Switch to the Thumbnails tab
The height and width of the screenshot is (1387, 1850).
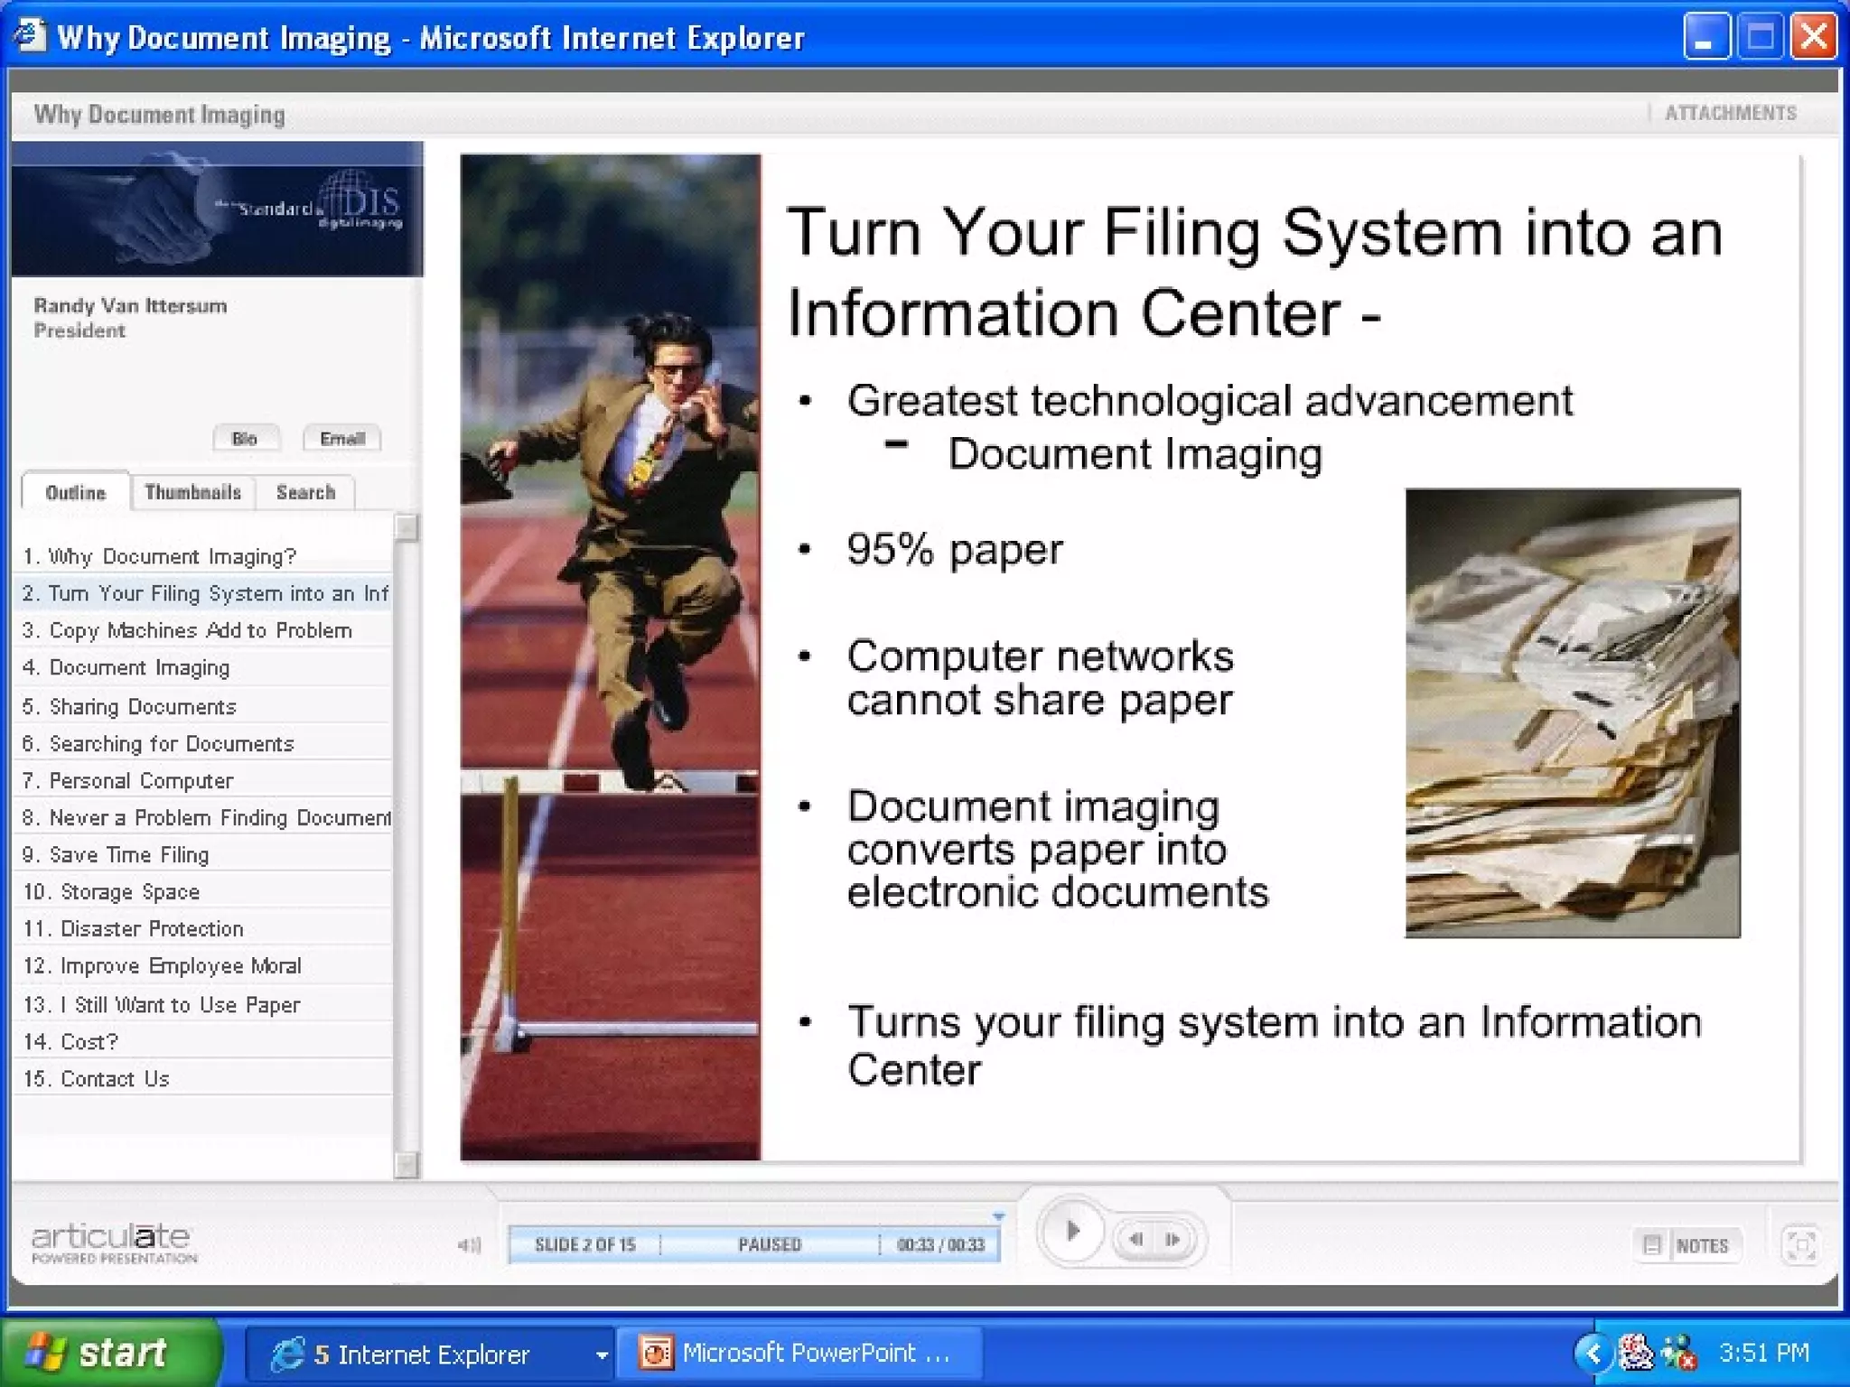click(x=192, y=492)
